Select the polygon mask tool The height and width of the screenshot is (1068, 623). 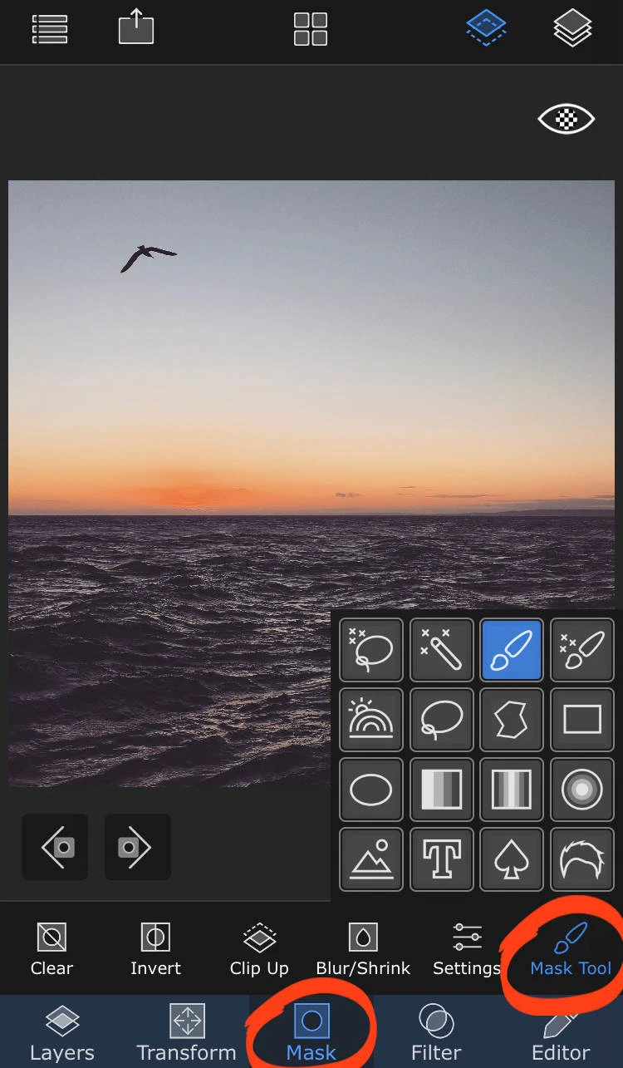[512, 720]
